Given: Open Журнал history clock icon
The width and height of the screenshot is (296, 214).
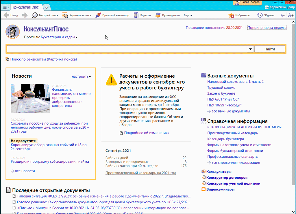Looking at the screenshot, I should 260,15.
